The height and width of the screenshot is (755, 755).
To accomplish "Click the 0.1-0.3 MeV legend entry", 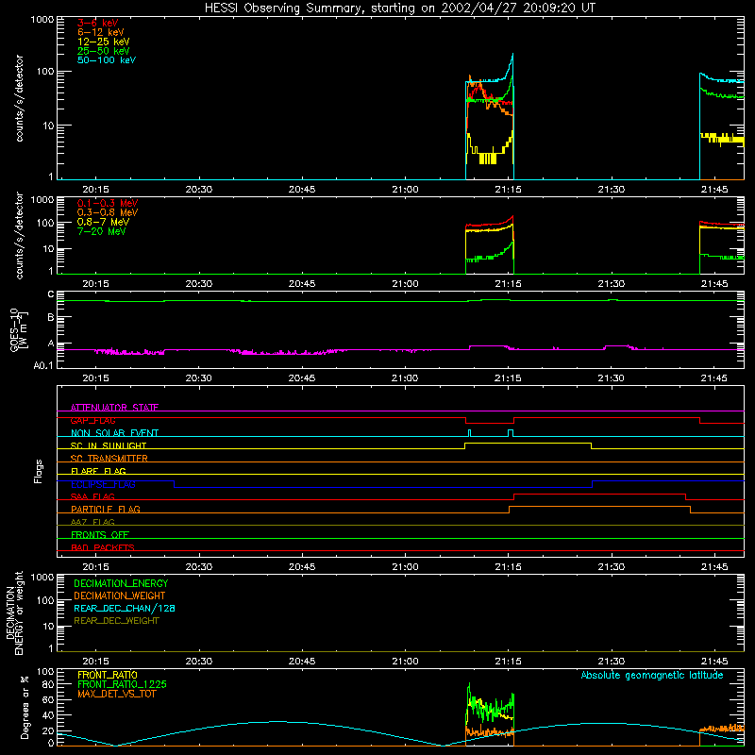I will [x=107, y=203].
